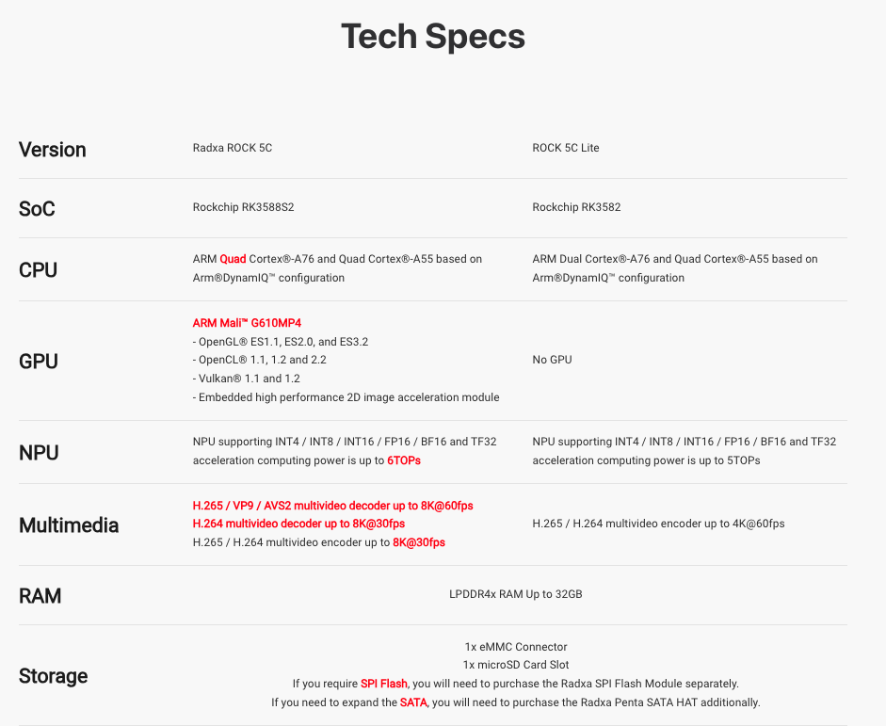Click the red SATA highlighted word
Viewport: 886px width, 726px height.
tap(413, 702)
